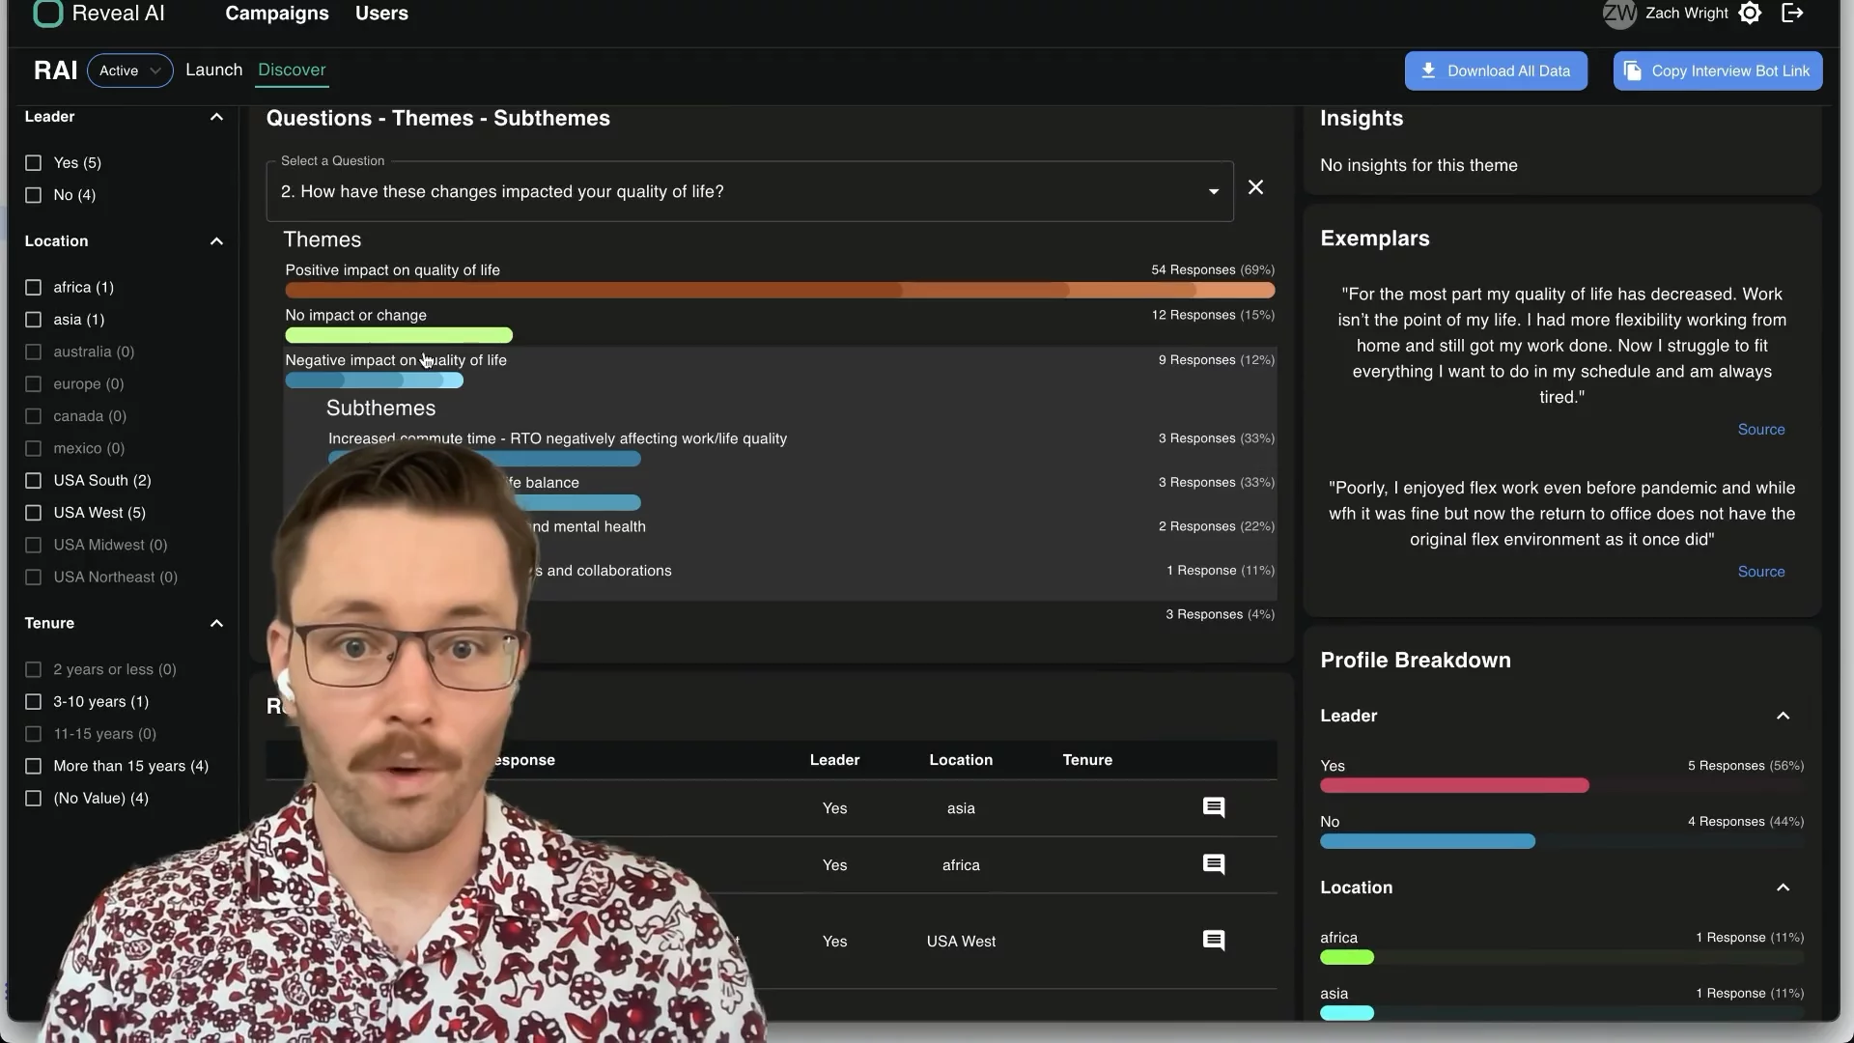The height and width of the screenshot is (1043, 1854).
Task: Clear the selected question with X icon
Action: pos(1255,187)
